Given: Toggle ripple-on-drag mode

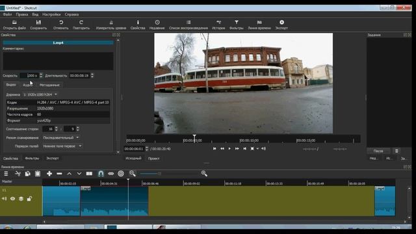Looking at the screenshot, I should [x=111, y=174].
